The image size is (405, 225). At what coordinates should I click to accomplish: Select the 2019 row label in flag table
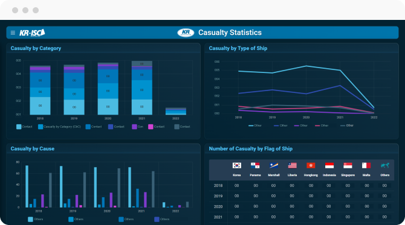point(218,196)
